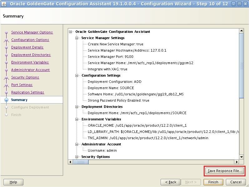Select the TNS_ADMIN variable row
This screenshot has height=187, width=249.
(x=148, y=138)
